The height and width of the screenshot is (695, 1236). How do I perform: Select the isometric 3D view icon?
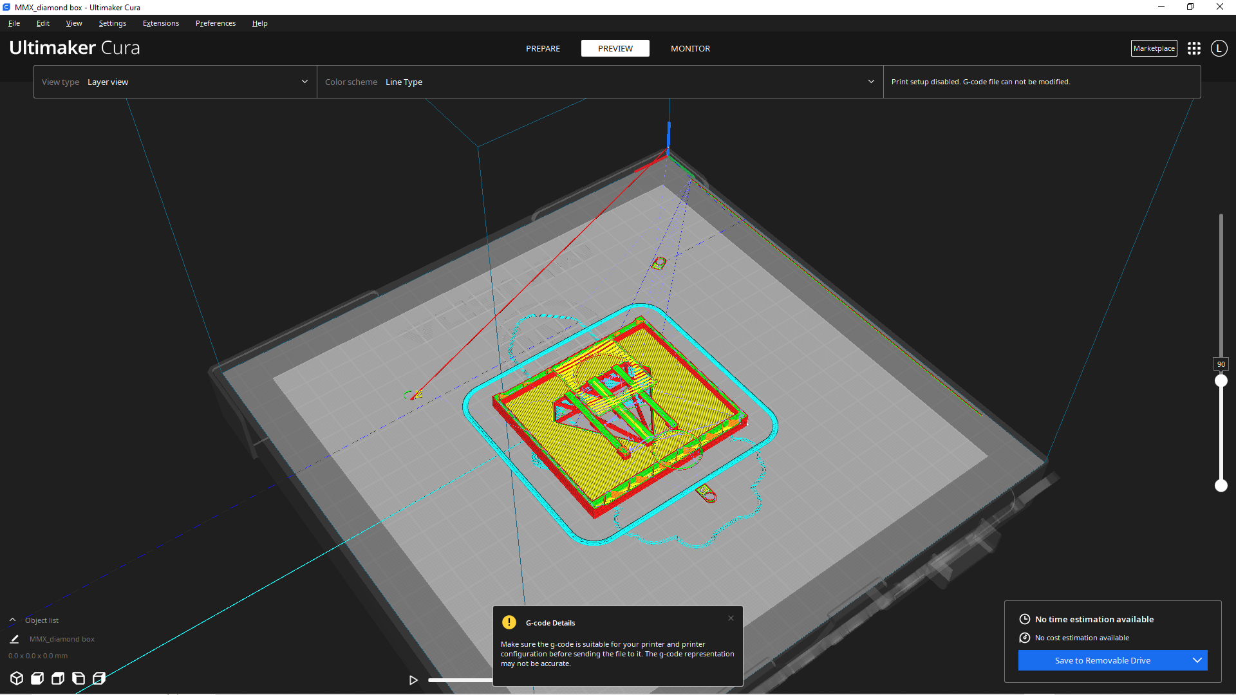(17, 678)
